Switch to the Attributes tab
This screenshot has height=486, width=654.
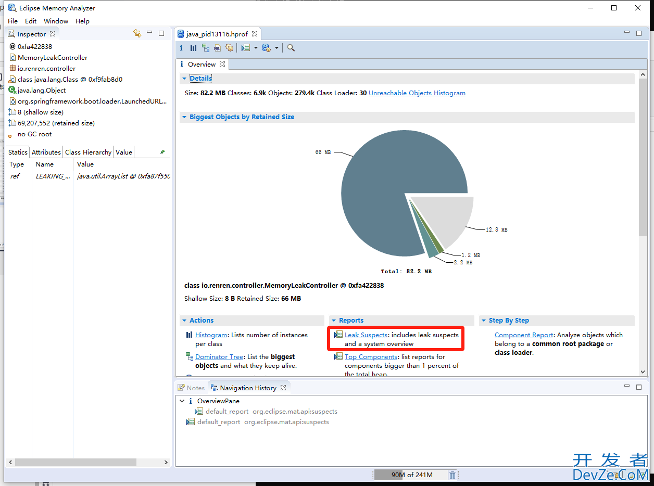pos(46,152)
